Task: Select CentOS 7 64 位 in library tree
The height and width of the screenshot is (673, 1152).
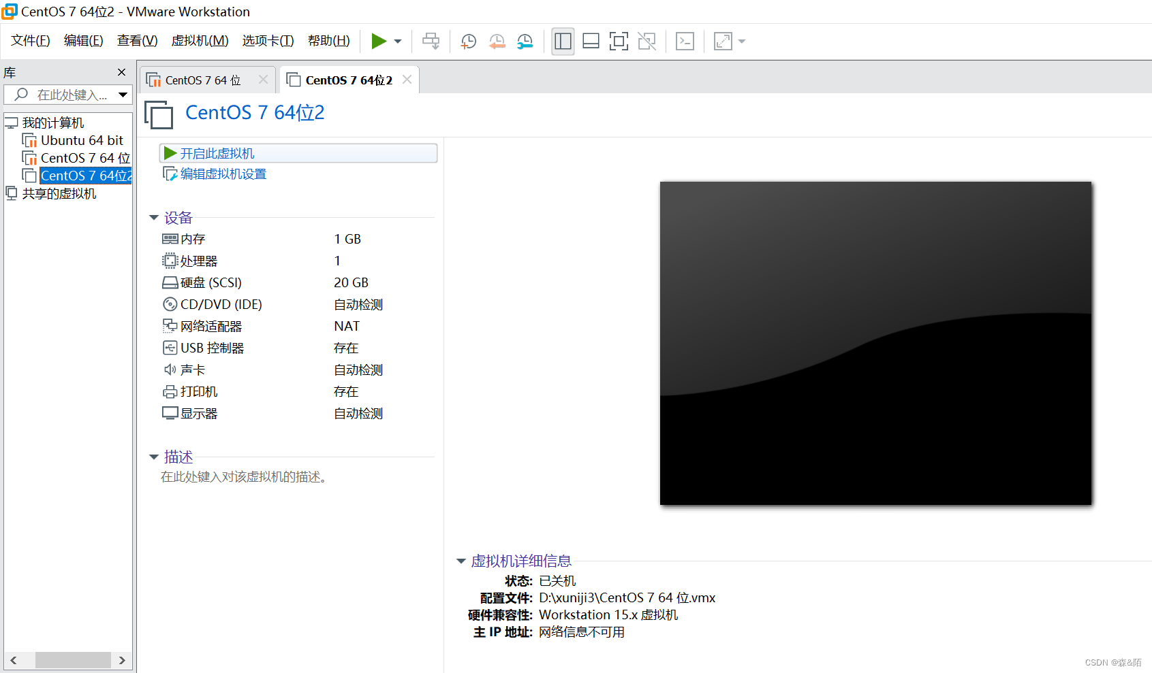Action: point(85,159)
